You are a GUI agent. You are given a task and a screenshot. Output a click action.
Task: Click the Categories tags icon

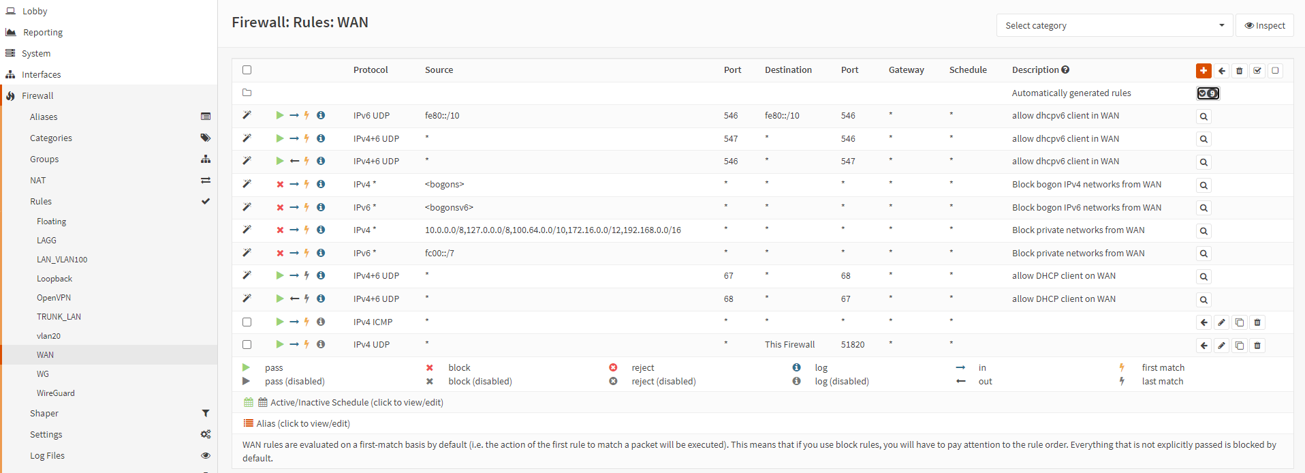pos(206,138)
